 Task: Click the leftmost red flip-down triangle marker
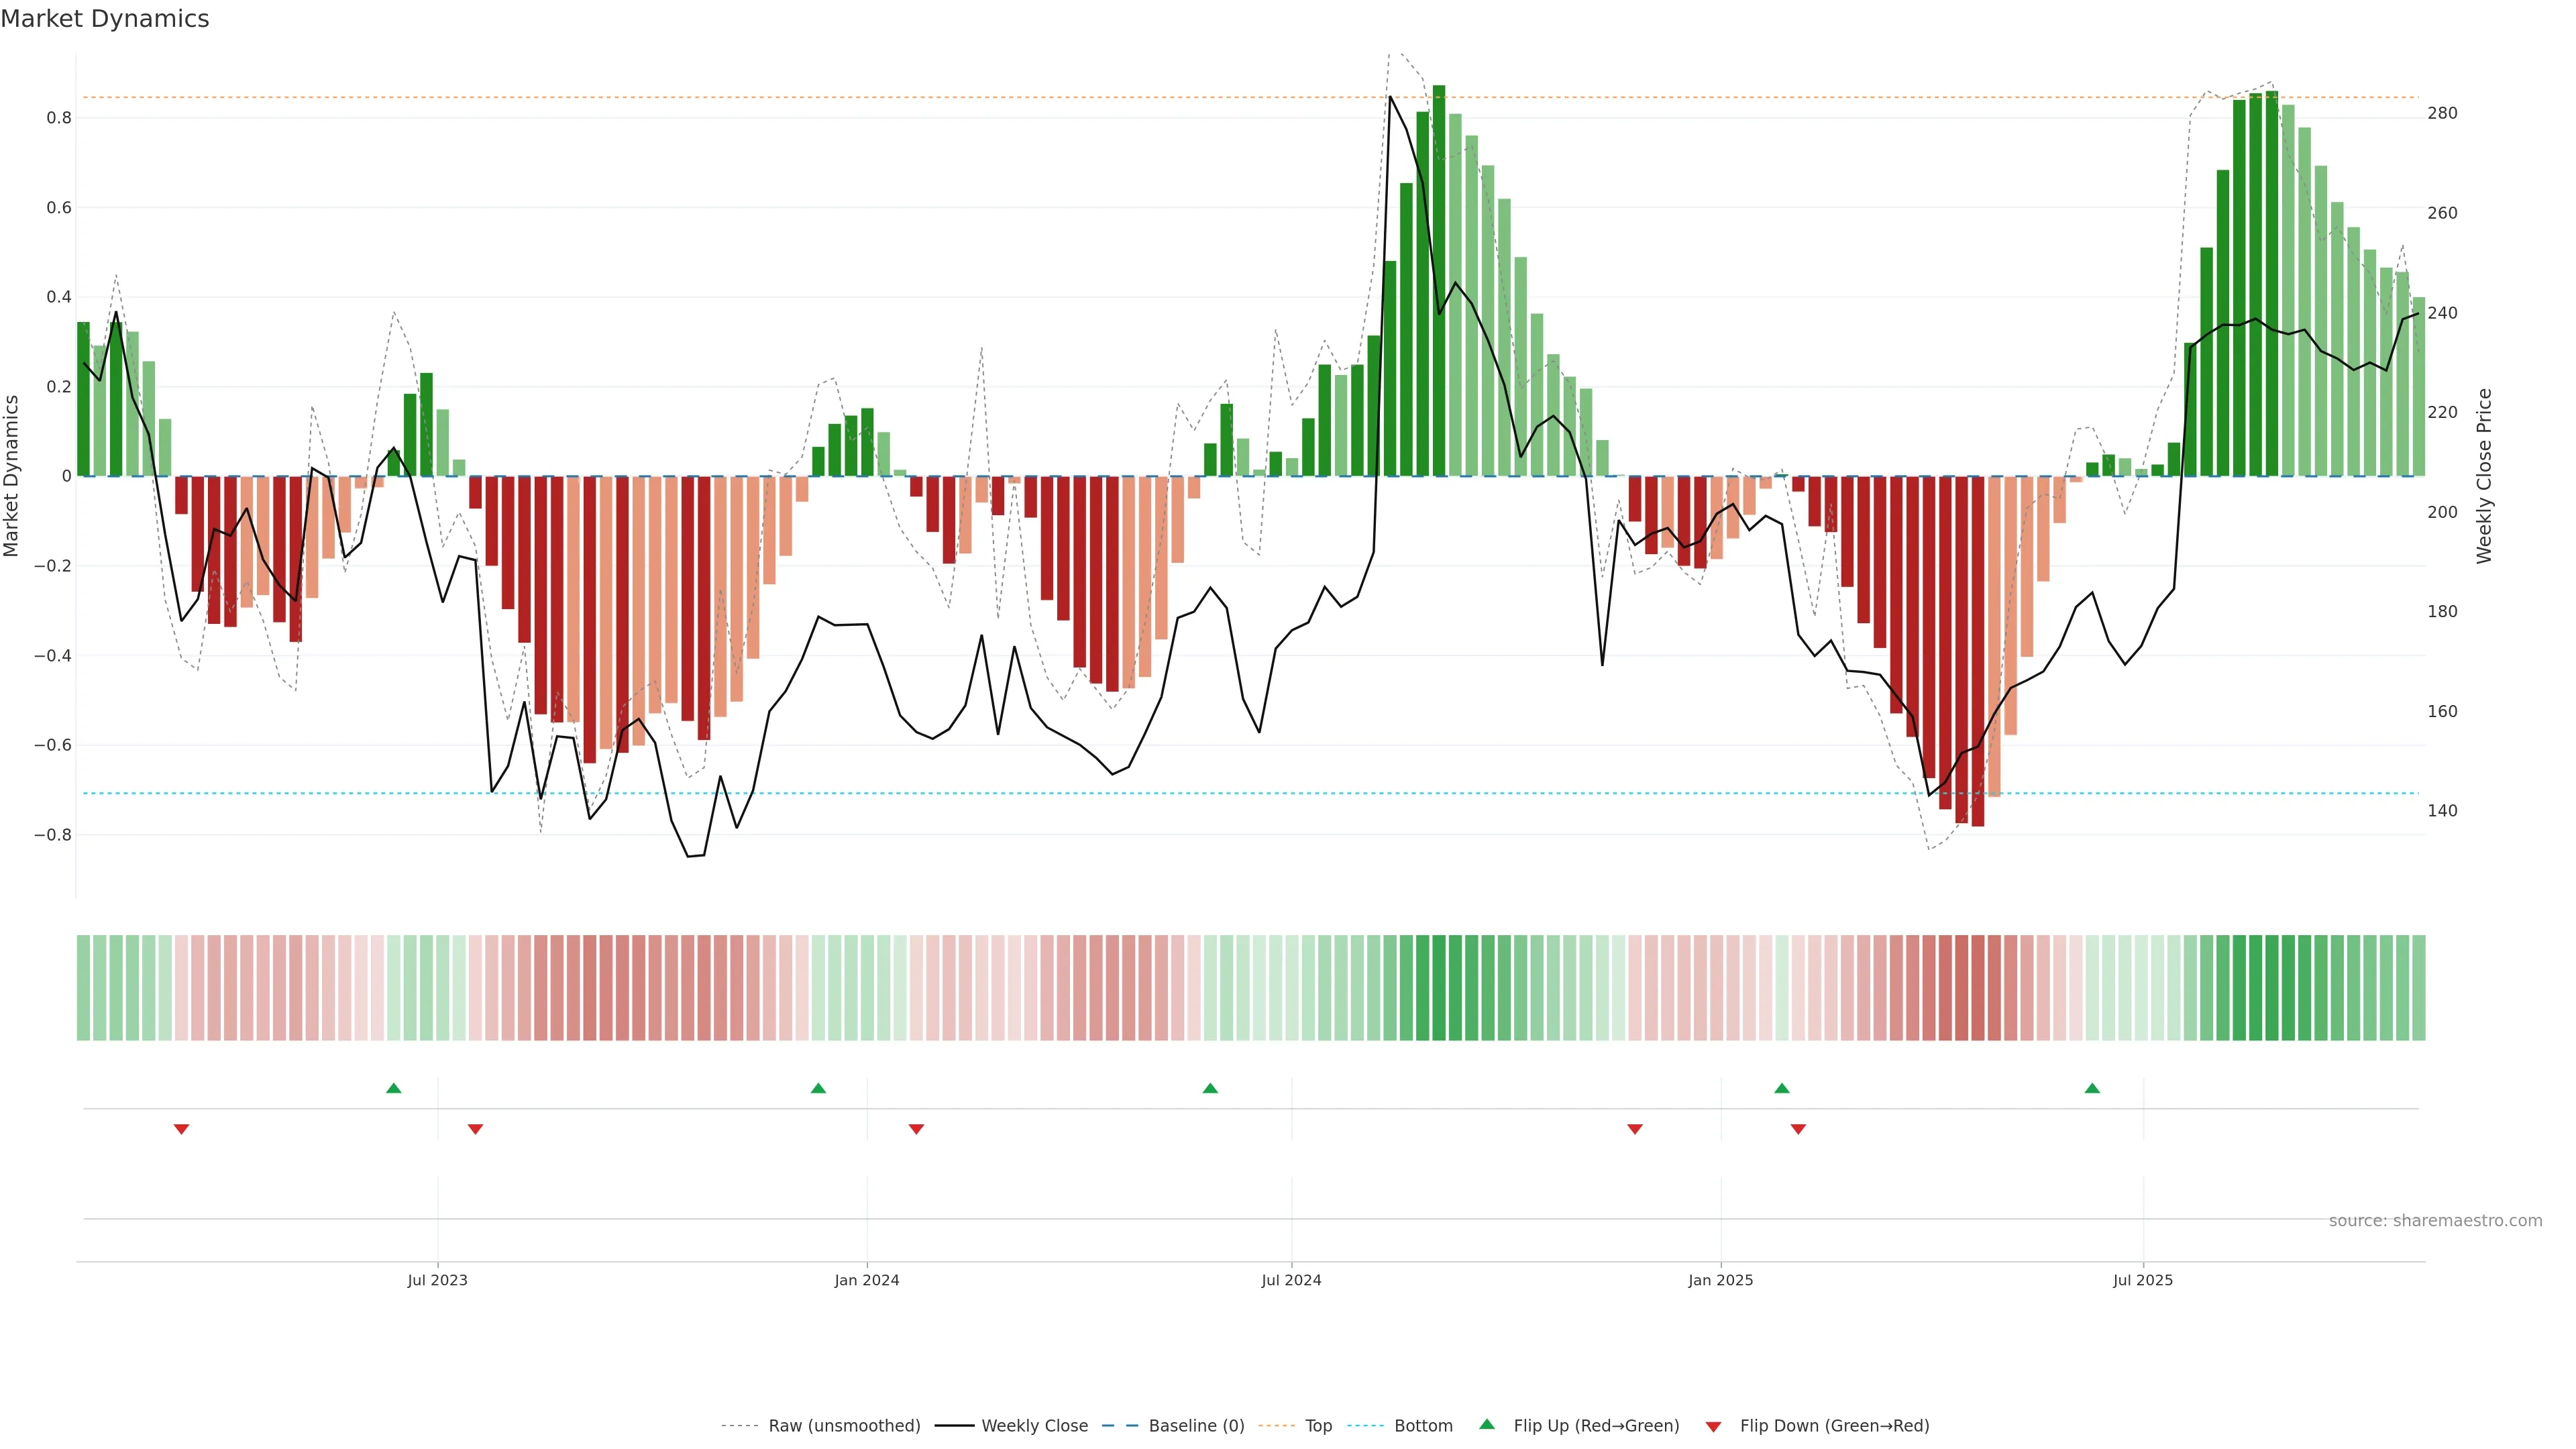click(181, 1129)
